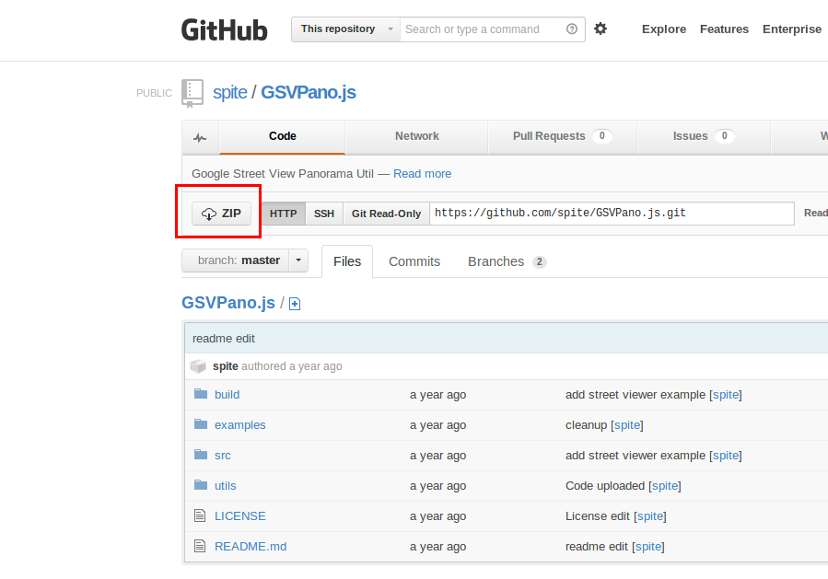Open the build folder

click(x=227, y=395)
